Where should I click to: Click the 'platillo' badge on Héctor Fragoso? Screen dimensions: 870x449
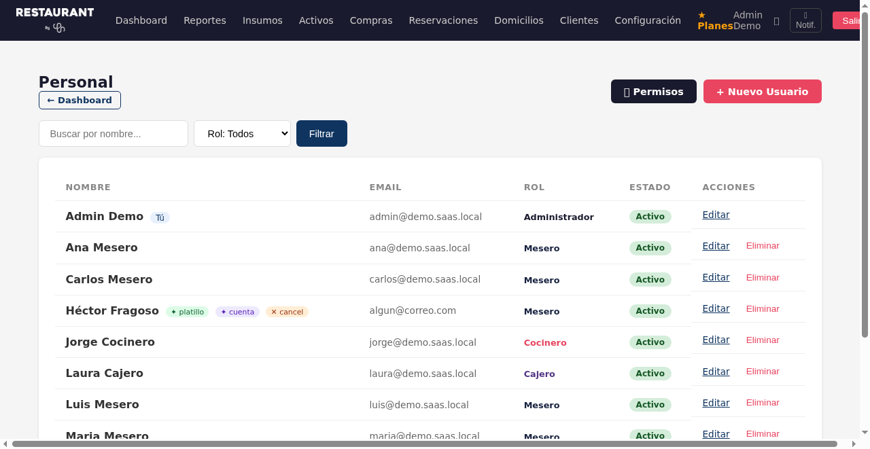click(187, 312)
